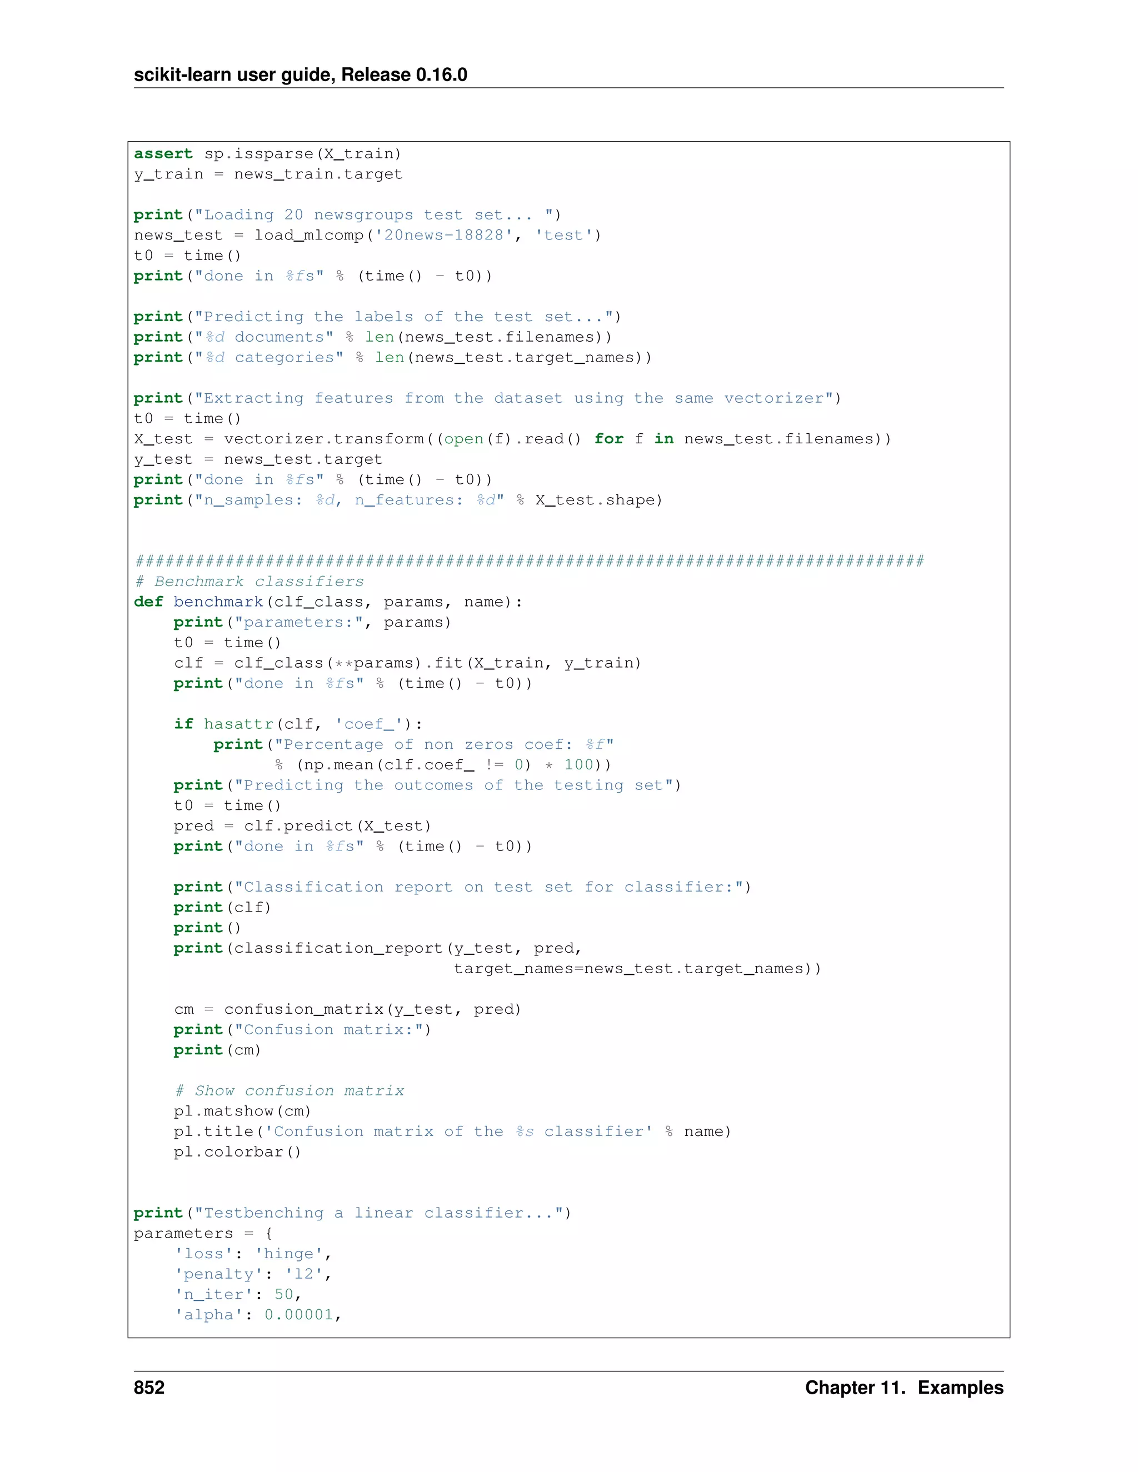Viewport: 1138px width, 1472px height.
Task: Click 'Predicting the outcomes of the testing set' line
Action: (427, 785)
